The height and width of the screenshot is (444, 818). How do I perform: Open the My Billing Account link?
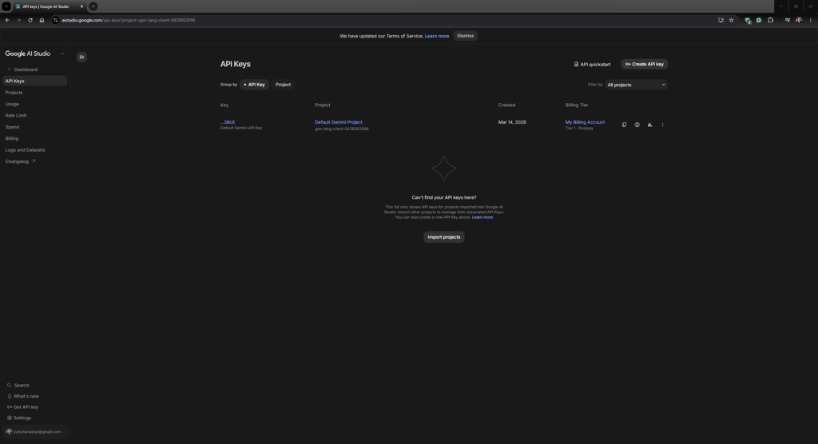pos(585,122)
